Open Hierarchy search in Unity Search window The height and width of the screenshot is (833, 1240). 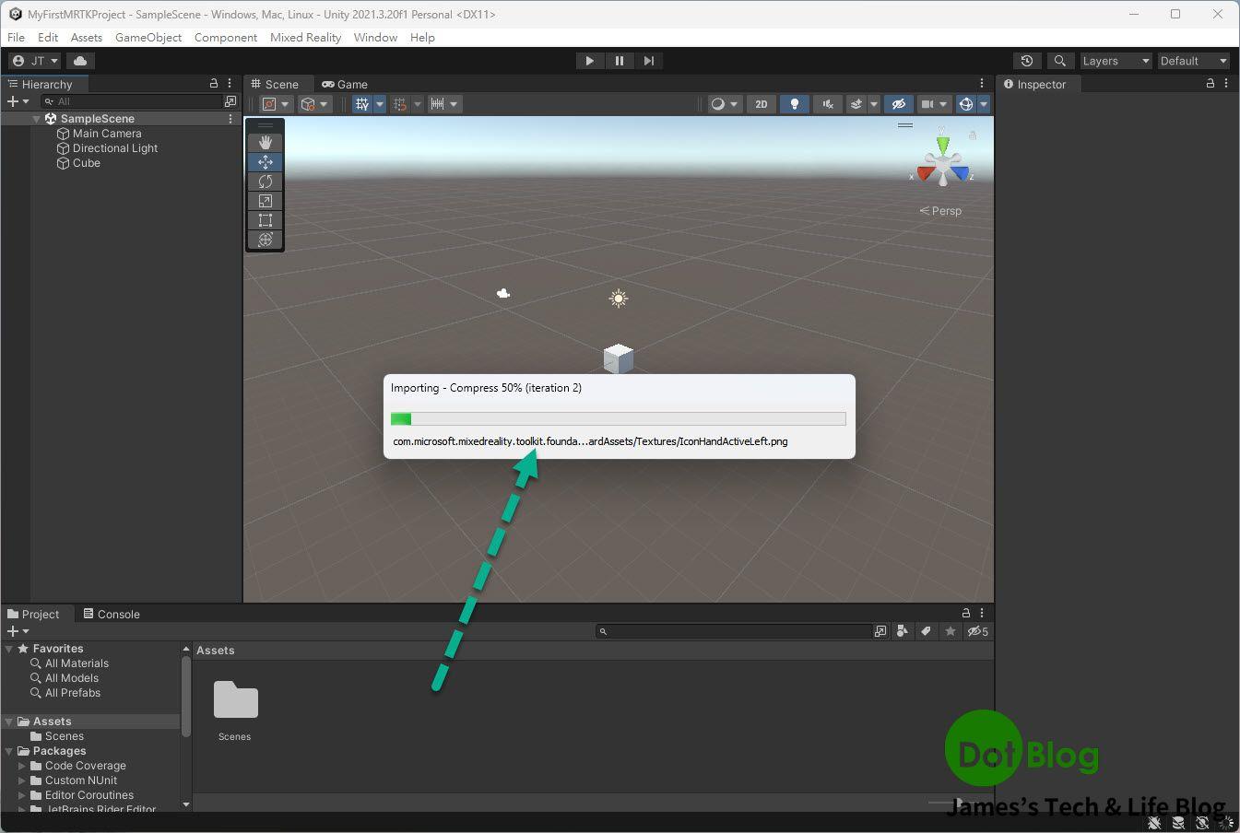(x=230, y=101)
